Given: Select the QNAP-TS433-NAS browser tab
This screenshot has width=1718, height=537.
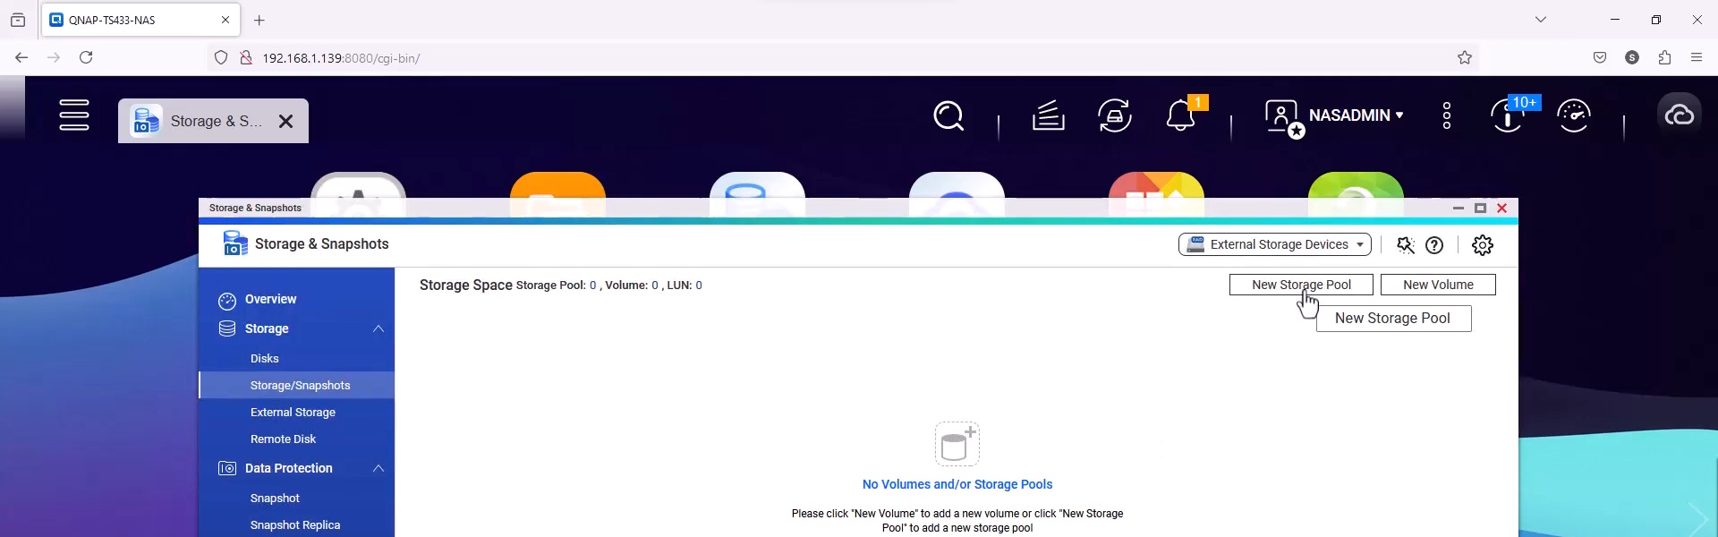Looking at the screenshot, I should pyautogui.click(x=140, y=20).
